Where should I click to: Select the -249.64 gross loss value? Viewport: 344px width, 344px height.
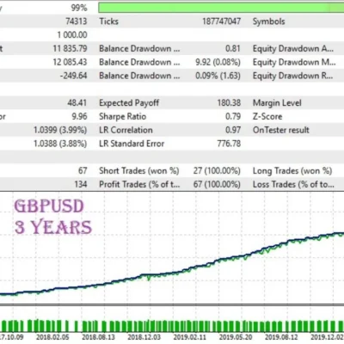coord(73,76)
